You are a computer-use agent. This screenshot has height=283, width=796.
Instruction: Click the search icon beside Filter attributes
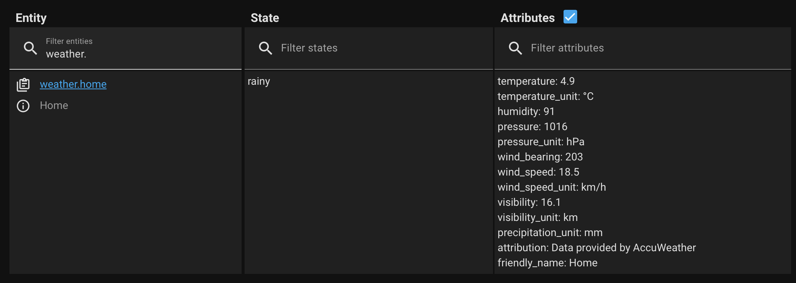pos(515,48)
